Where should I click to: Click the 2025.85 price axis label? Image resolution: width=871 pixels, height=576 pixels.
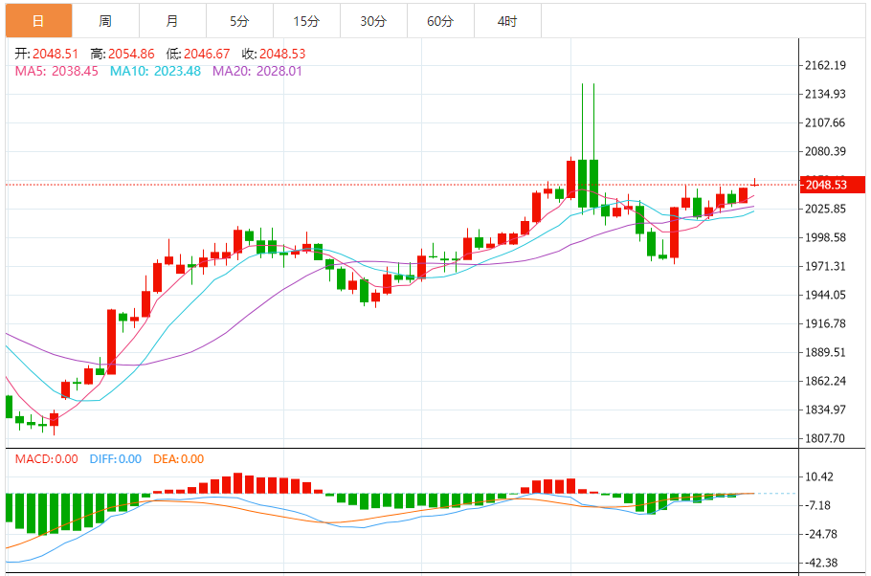pyautogui.click(x=825, y=209)
